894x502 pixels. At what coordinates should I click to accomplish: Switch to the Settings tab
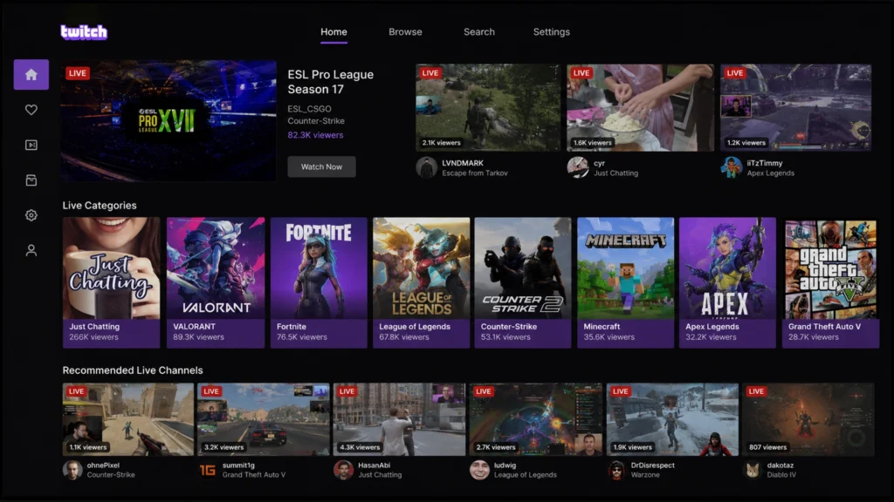[552, 32]
